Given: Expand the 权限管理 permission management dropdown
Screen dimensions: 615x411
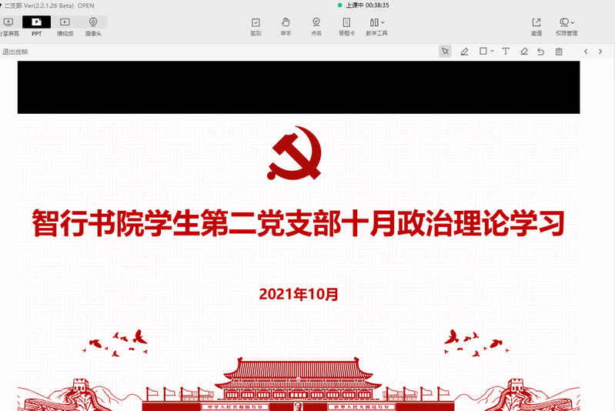Looking at the screenshot, I should (x=567, y=26).
